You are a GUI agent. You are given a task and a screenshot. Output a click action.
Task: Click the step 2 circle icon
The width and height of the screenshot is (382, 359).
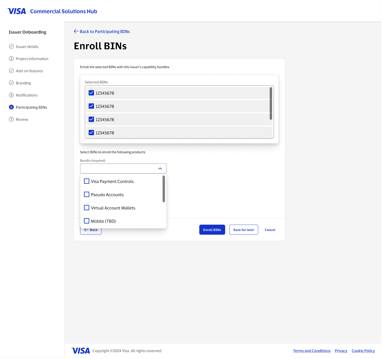click(11, 59)
